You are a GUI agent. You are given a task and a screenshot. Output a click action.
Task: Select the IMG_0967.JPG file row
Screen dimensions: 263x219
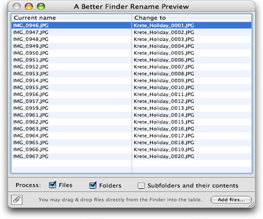pos(131,157)
